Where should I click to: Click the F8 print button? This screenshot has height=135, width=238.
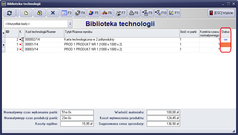point(134,13)
